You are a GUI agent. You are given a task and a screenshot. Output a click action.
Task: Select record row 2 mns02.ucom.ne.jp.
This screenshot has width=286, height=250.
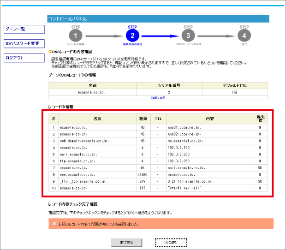pyautogui.click(x=158, y=134)
